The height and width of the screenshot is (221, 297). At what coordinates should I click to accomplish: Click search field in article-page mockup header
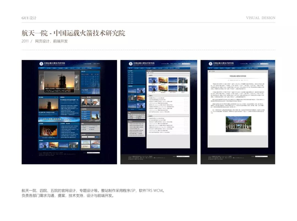coord(264,64)
